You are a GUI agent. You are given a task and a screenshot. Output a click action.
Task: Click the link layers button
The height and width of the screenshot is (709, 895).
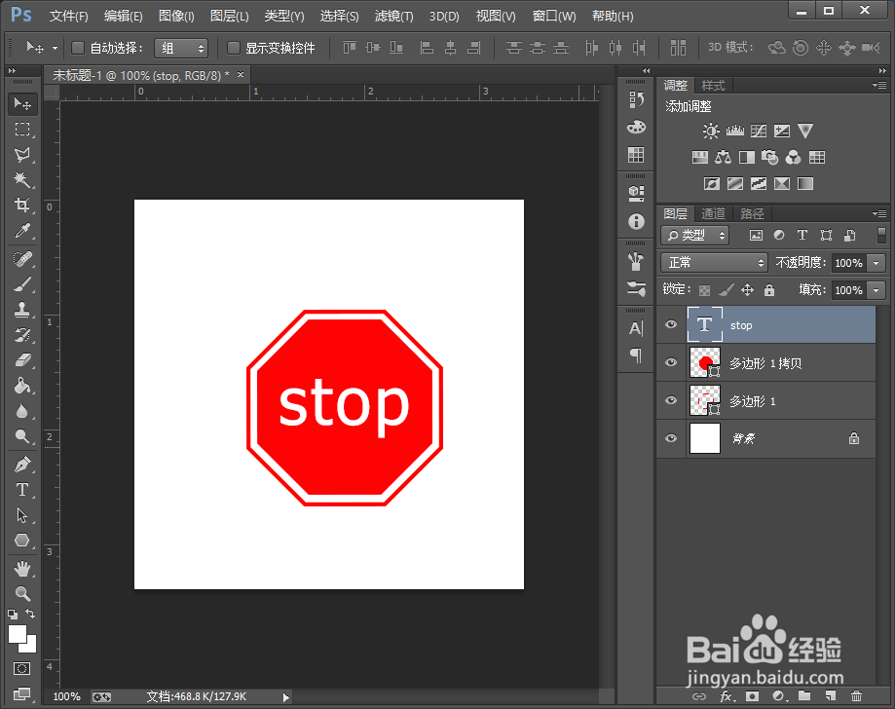[699, 696]
